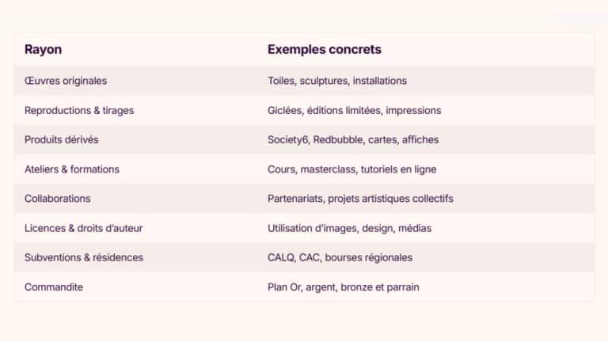The height and width of the screenshot is (342, 608).
Task: Click "Giclées, éditions limitées, impressions" cell
Action: click(354, 110)
